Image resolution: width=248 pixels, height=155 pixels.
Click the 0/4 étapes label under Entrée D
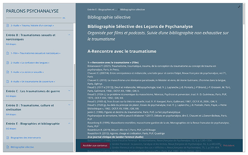11,114
